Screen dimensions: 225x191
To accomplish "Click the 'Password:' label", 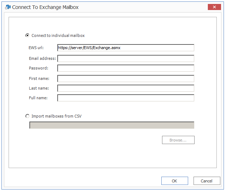I will pyautogui.click(x=39, y=68).
